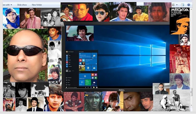Select the extreme brown face close-up photo
The height and width of the screenshot is (114, 196).
tap(132, 102)
